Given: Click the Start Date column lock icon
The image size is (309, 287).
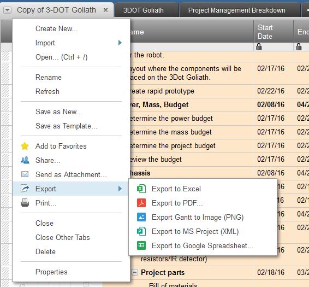Looking at the screenshot, I should click(259, 47).
